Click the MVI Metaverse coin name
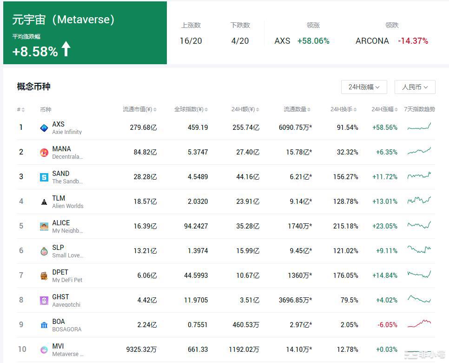Image resolution: width=449 pixels, height=363 pixels. 59,346
